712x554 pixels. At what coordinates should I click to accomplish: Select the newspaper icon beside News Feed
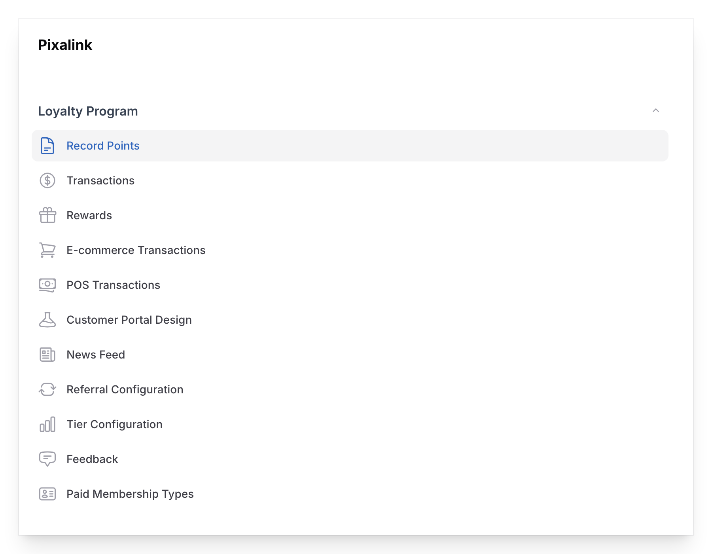point(47,355)
